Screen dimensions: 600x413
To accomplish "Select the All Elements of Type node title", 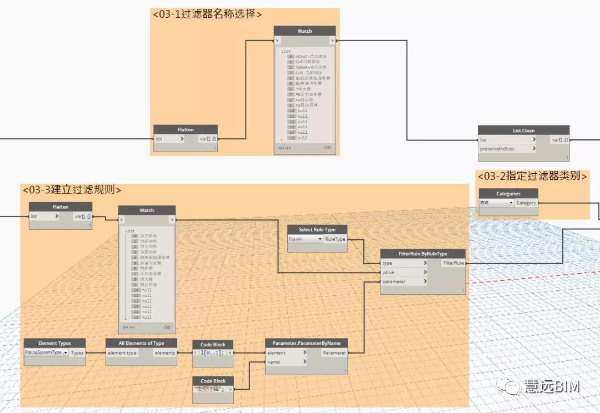I will [x=141, y=344].
